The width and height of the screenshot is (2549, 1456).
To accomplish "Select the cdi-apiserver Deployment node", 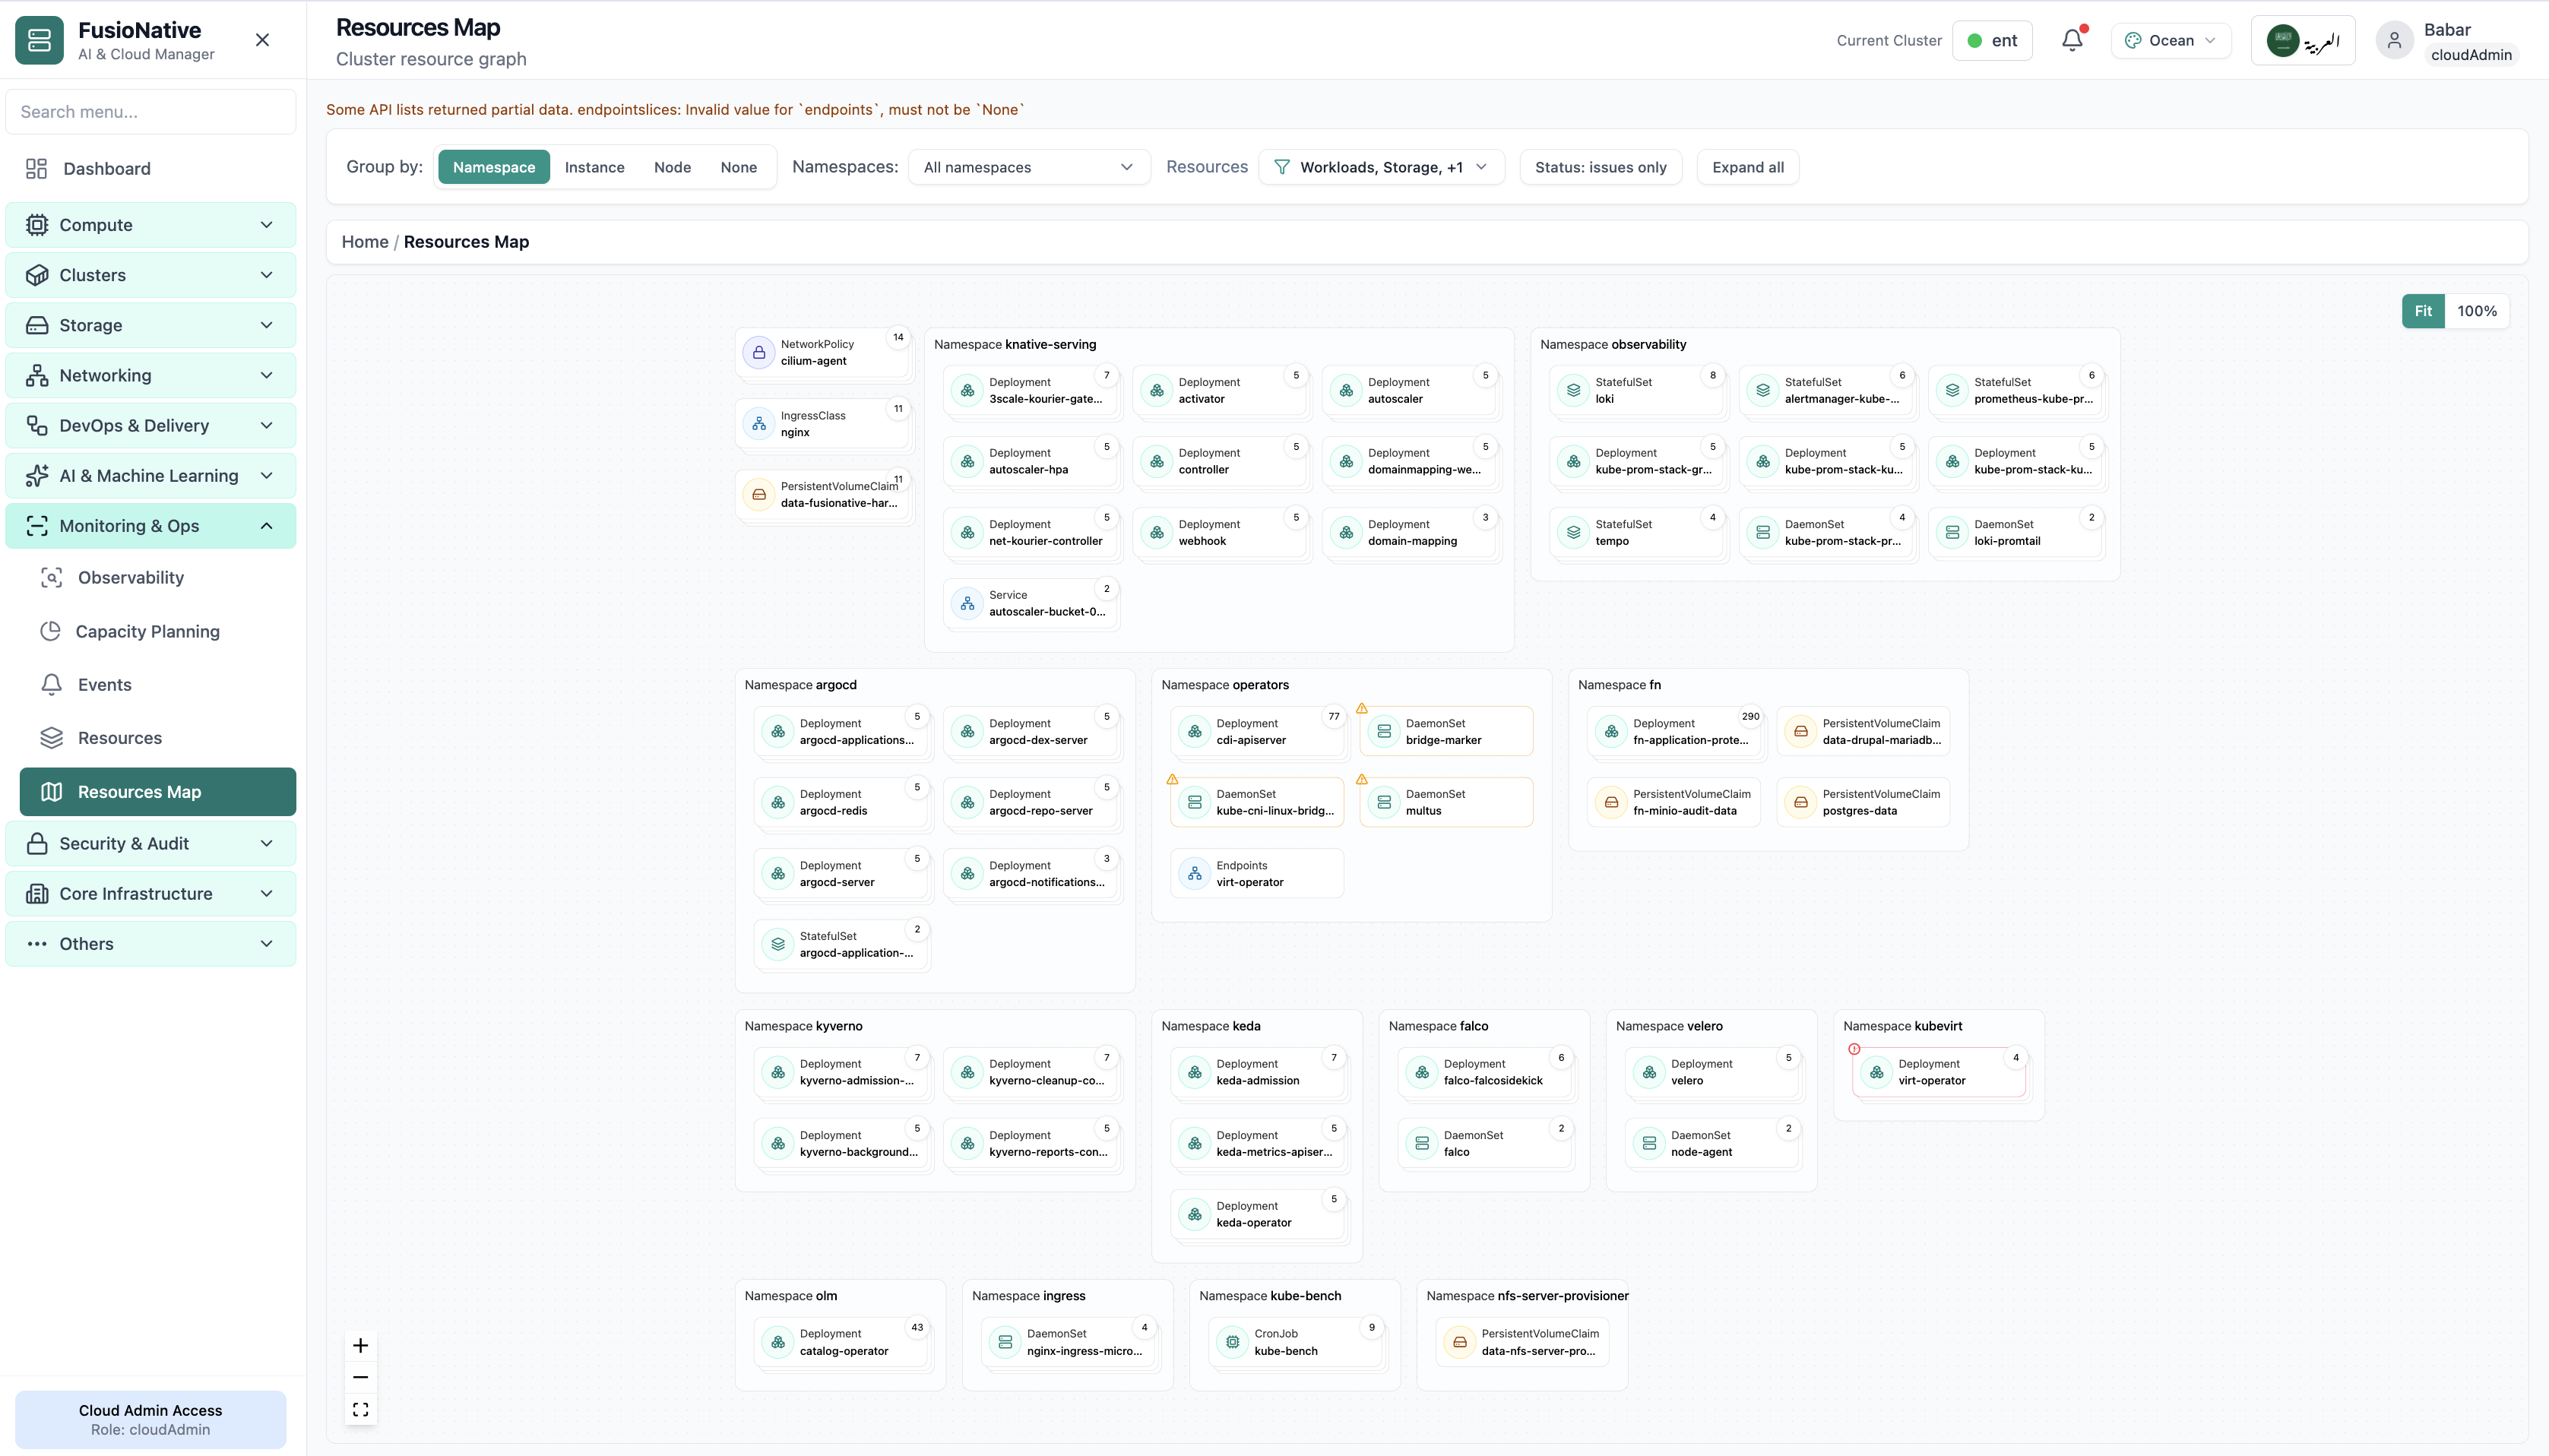I will click(x=1258, y=731).
